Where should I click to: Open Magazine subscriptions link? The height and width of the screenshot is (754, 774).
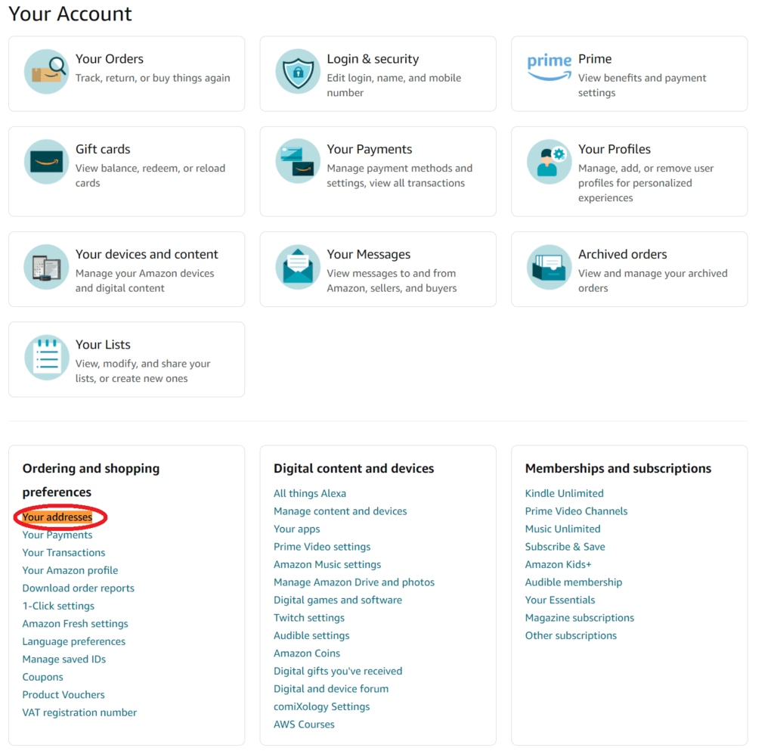580,618
